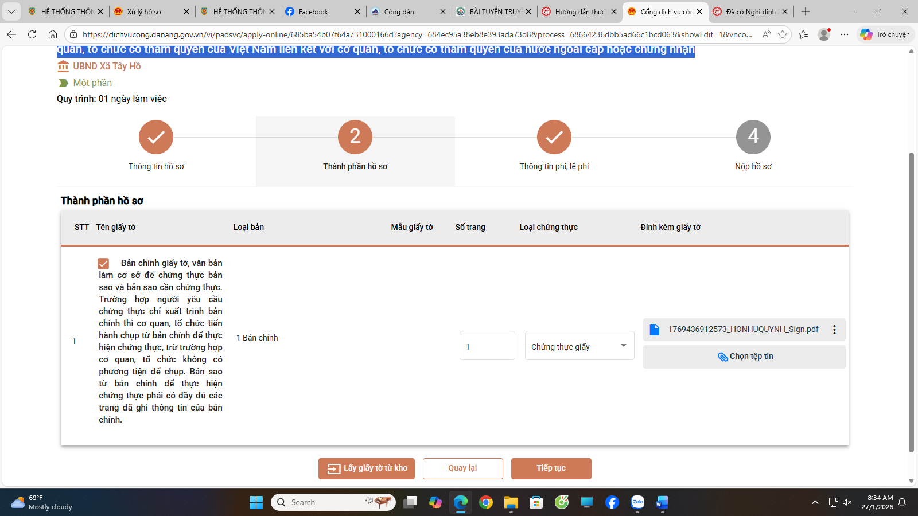Click step 3 Thông tin phí, lệ phí circle
The width and height of the screenshot is (918, 516).
click(554, 137)
